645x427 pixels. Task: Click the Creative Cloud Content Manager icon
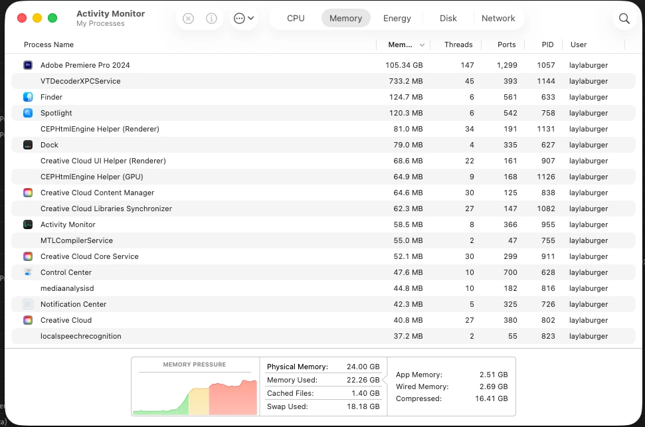27,193
